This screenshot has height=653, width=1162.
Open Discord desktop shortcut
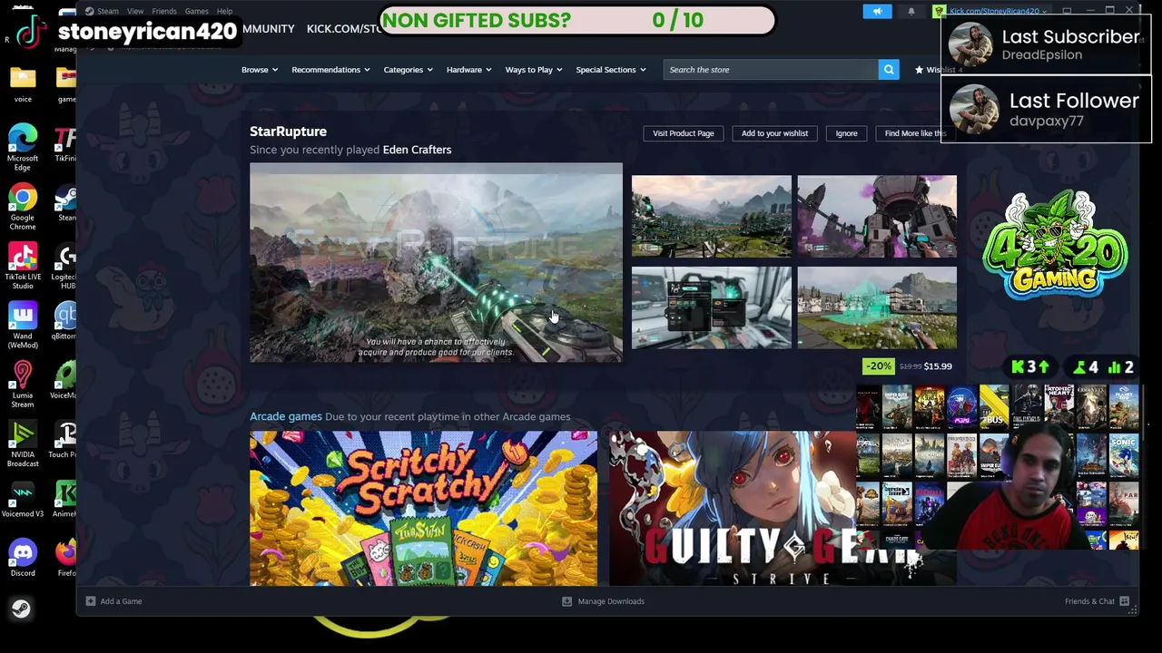(x=23, y=558)
